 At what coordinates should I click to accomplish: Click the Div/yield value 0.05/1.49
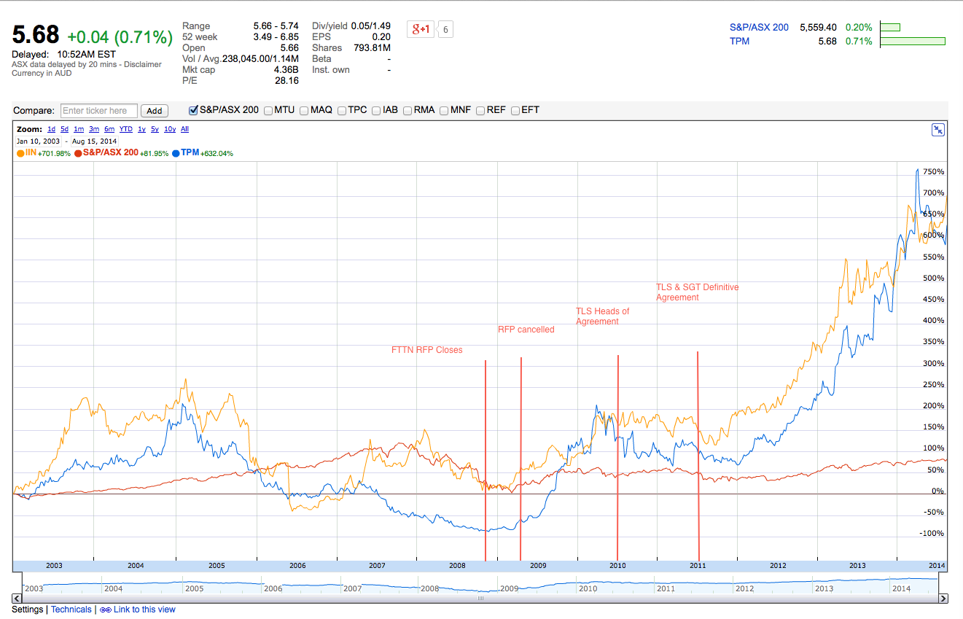click(x=370, y=26)
